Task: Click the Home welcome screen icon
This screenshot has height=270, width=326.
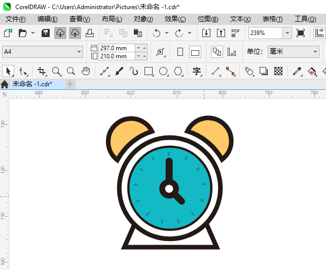Action: (x=5, y=84)
